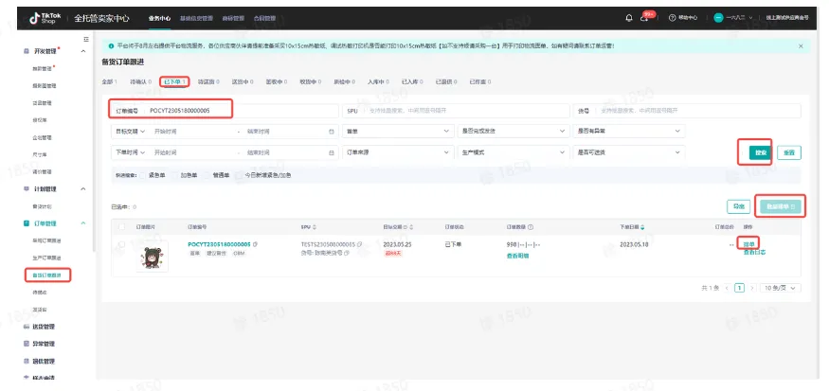Select the 已作废 status tab
The width and height of the screenshot is (829, 391).
coord(480,82)
